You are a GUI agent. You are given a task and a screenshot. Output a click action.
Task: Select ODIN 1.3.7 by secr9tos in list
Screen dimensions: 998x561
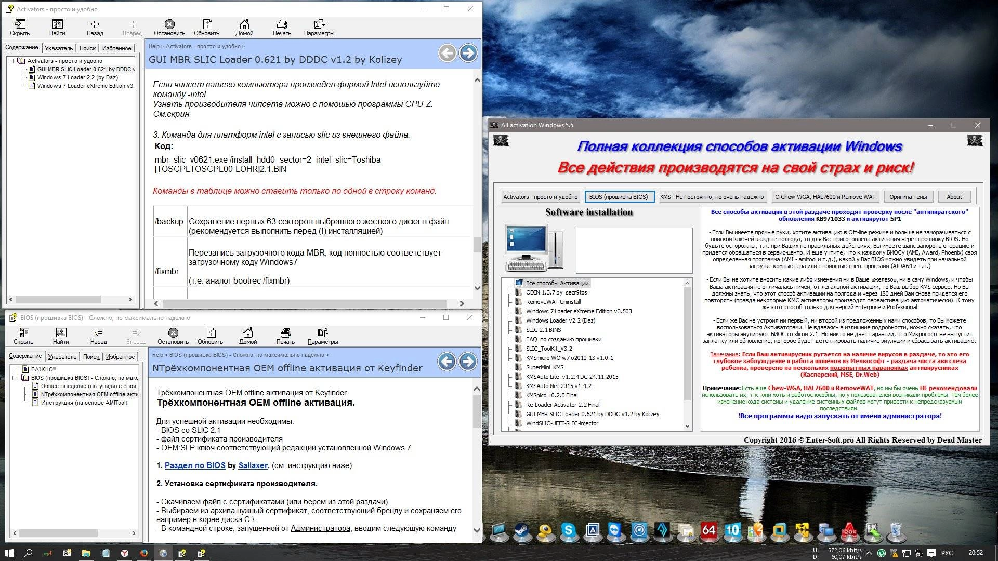556,292
